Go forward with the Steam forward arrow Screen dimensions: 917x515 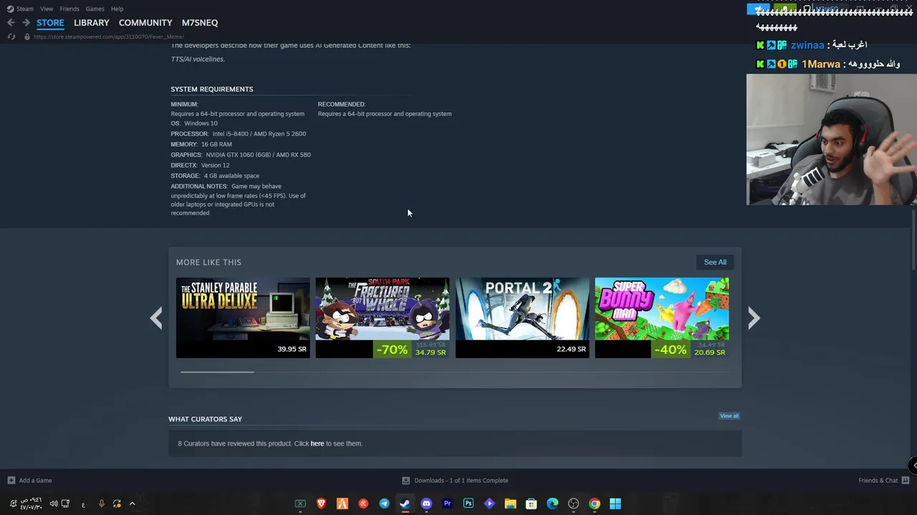click(26, 23)
